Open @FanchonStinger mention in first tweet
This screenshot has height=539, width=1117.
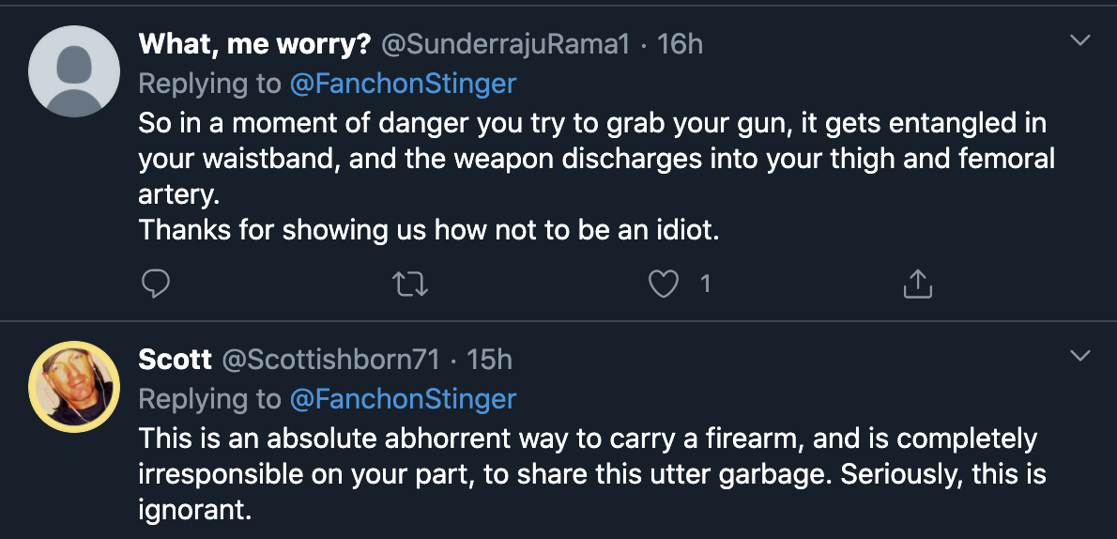coord(403,85)
